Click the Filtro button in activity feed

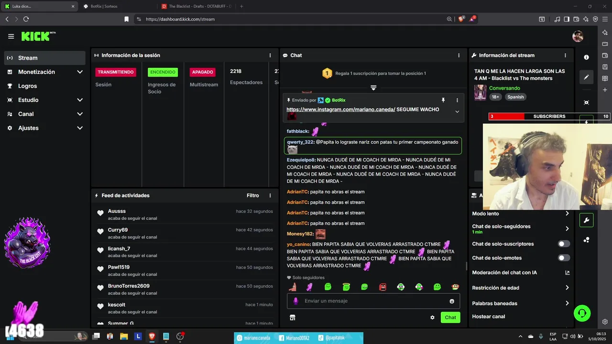click(x=253, y=195)
